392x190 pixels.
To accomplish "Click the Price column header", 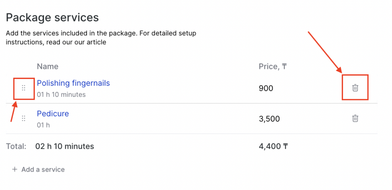I will [x=273, y=66].
